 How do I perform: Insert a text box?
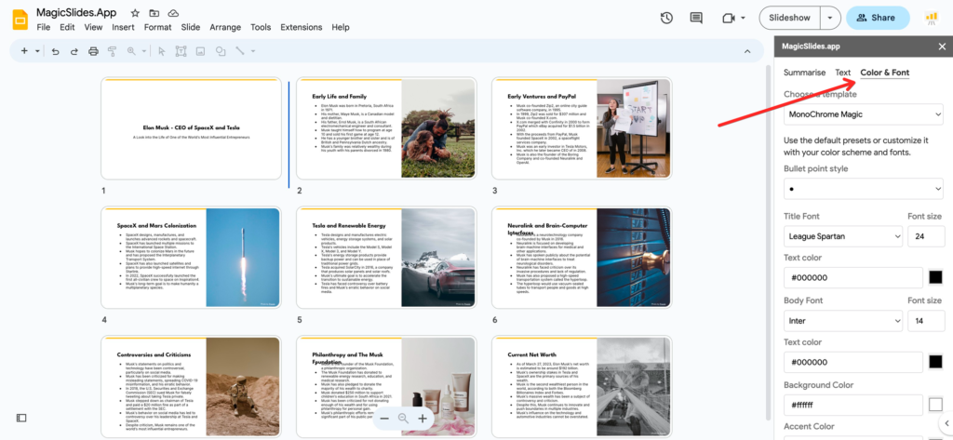(181, 51)
